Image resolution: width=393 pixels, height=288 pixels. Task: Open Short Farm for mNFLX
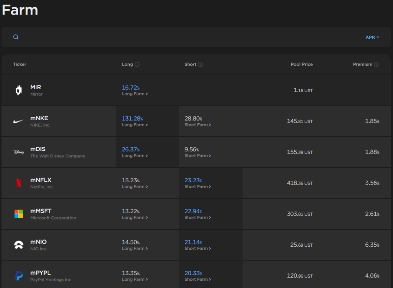coord(198,187)
